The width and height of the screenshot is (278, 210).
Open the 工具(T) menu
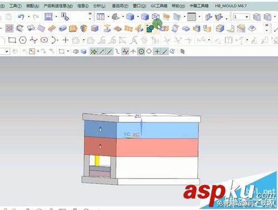[15, 6]
